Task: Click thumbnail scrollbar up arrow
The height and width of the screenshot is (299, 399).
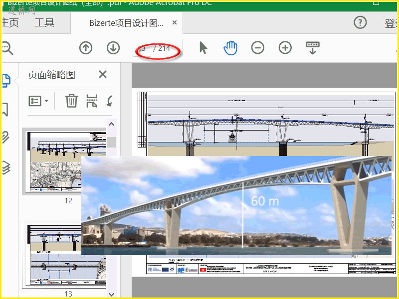Action: (111, 124)
